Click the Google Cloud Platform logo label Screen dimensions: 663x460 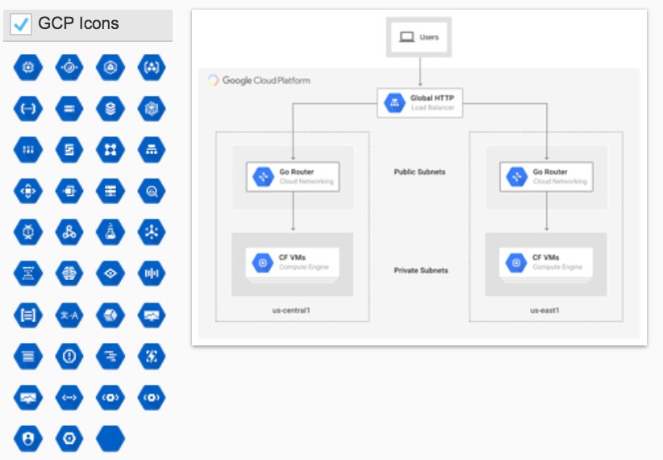tap(259, 80)
